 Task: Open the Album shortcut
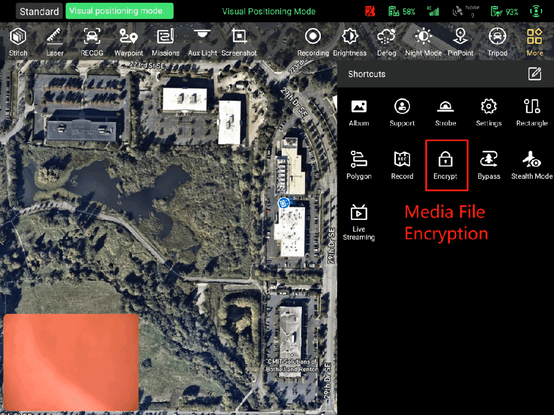[359, 112]
